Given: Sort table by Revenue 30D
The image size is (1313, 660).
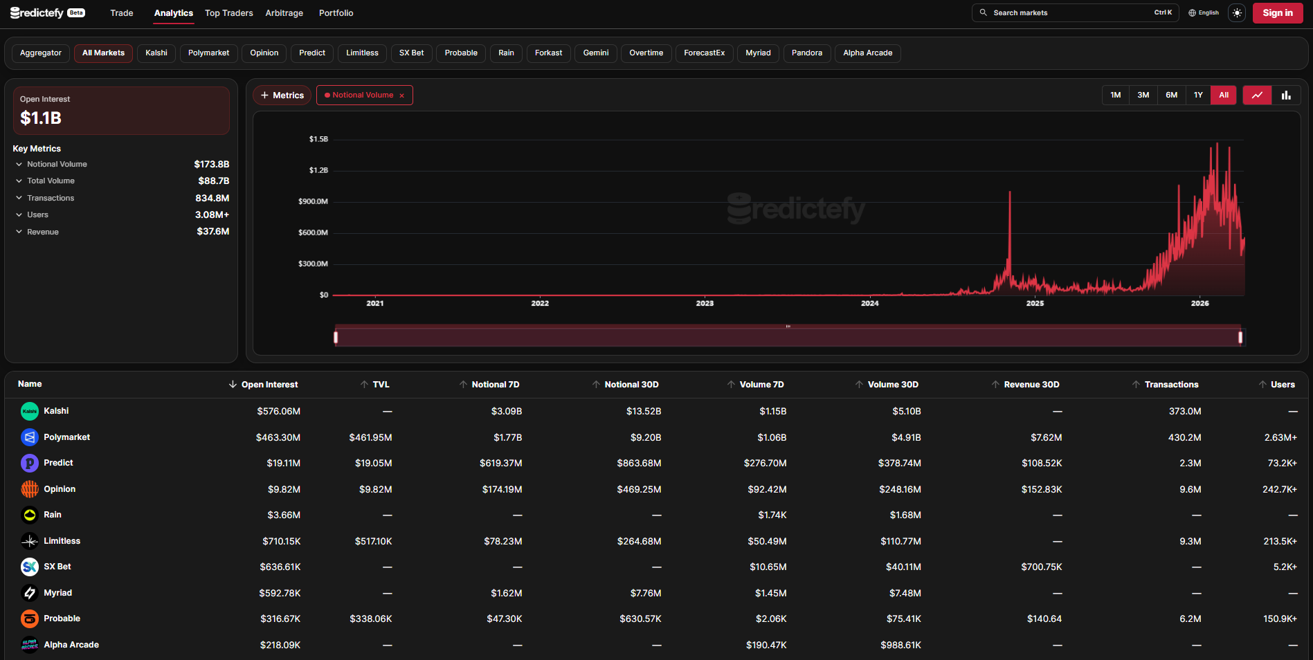Looking at the screenshot, I should pyautogui.click(x=1025, y=385).
